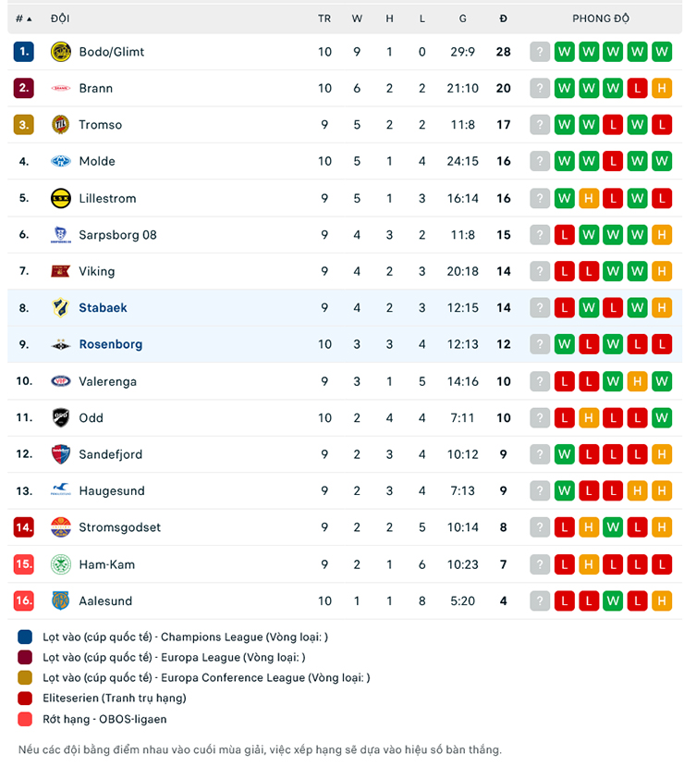Open the Viking team badge
This screenshot has height=767, width=684.
coord(62,271)
